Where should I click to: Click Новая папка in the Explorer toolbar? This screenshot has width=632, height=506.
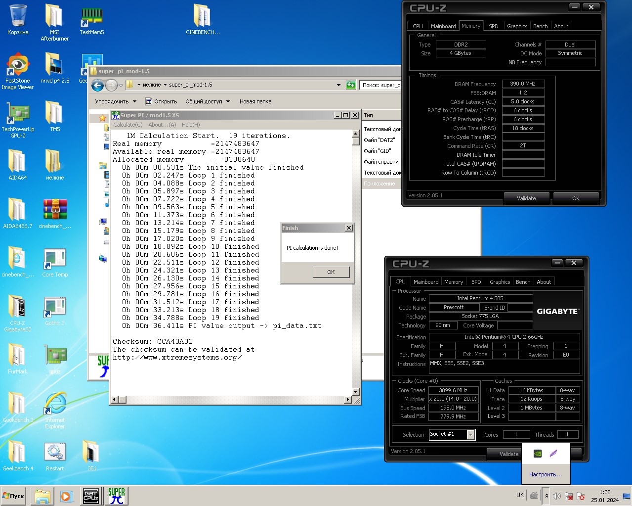tap(255, 101)
